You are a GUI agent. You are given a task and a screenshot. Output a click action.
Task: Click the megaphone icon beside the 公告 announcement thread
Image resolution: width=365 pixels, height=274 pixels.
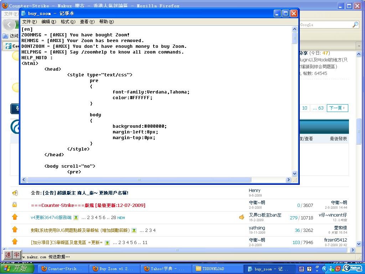(15, 193)
